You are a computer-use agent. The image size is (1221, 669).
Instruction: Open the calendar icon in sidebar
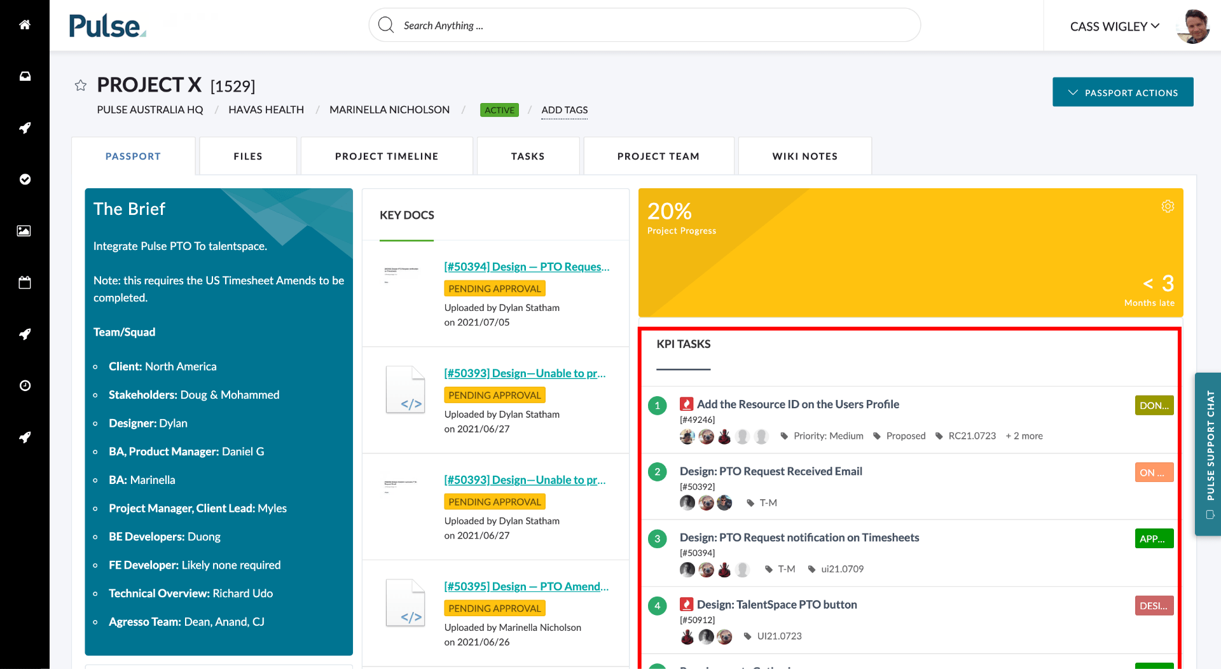[25, 282]
